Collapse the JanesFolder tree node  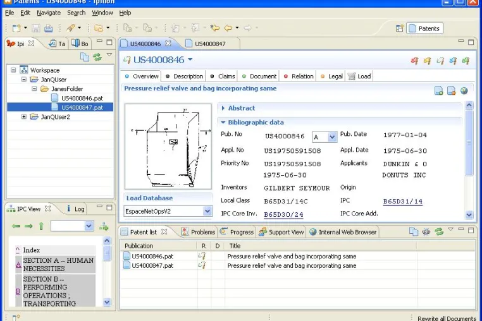click(34, 88)
